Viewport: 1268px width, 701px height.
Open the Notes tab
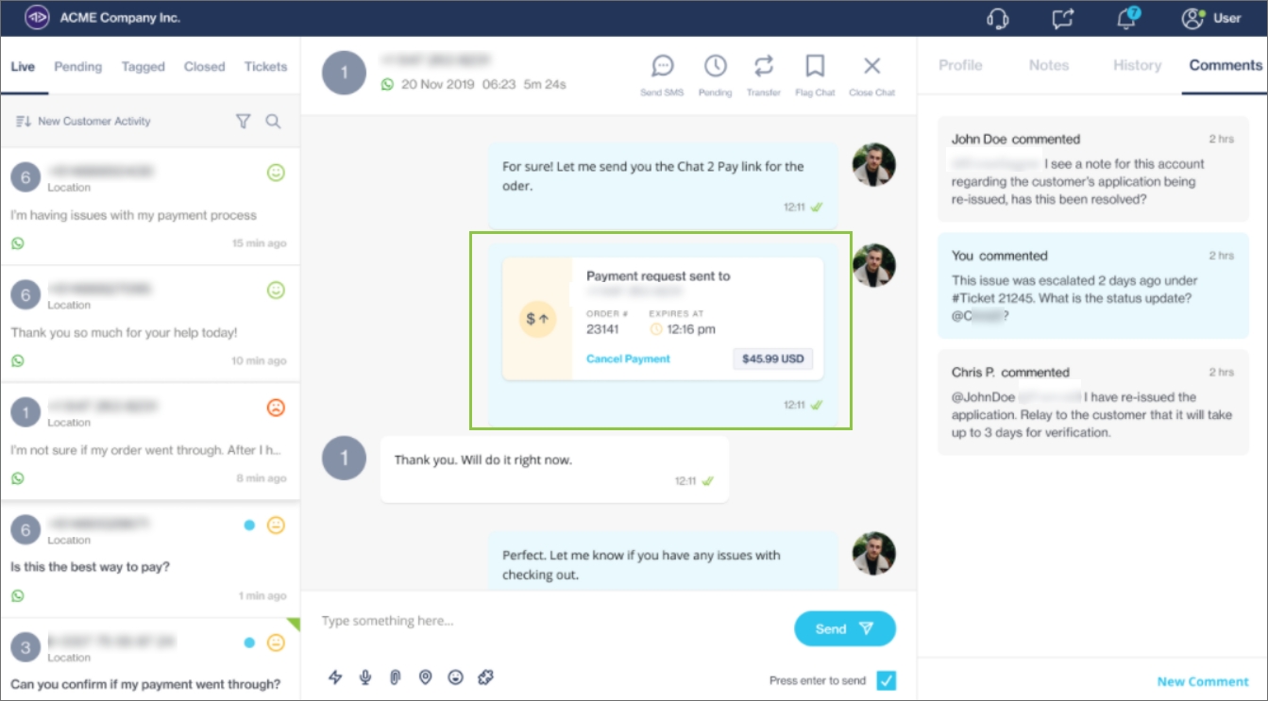coord(1048,65)
